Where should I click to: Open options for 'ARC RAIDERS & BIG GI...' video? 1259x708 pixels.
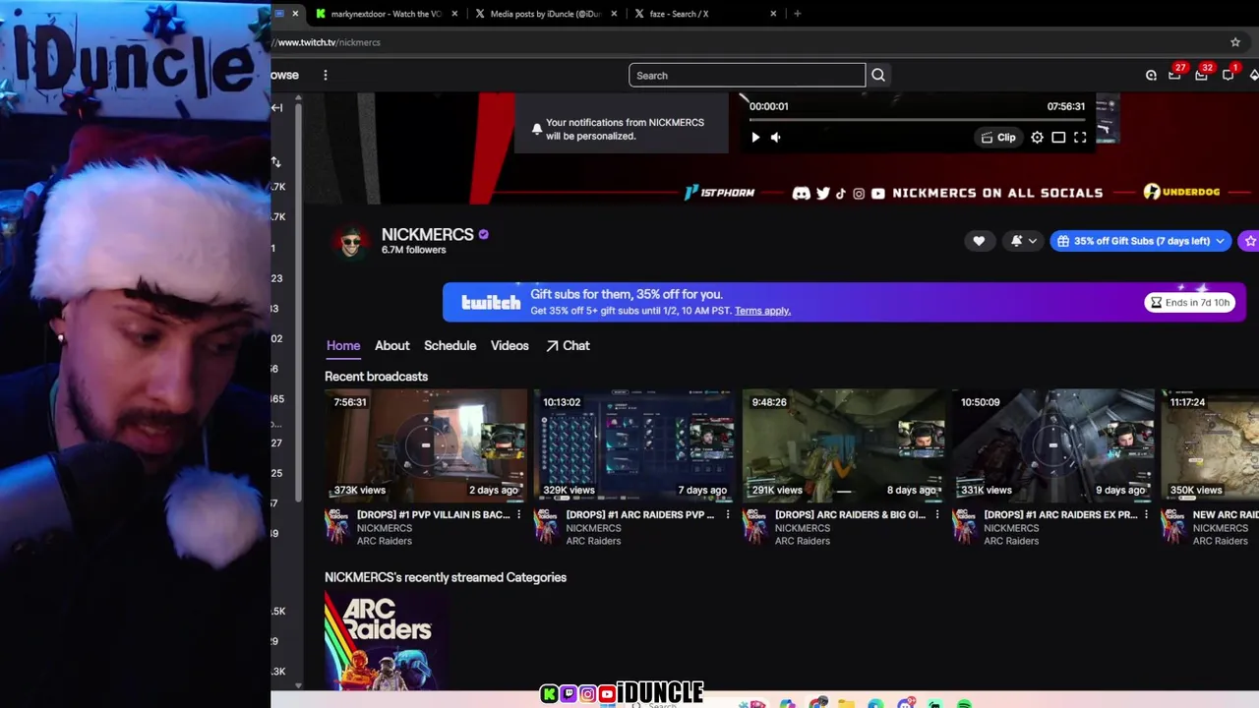[x=936, y=514]
